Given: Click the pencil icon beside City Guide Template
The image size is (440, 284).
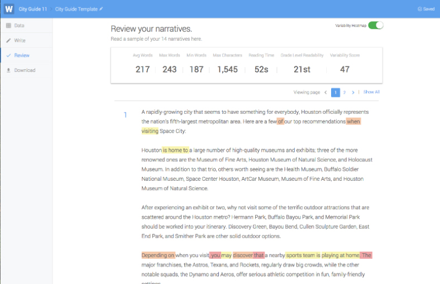Looking at the screenshot, I should click(x=101, y=9).
